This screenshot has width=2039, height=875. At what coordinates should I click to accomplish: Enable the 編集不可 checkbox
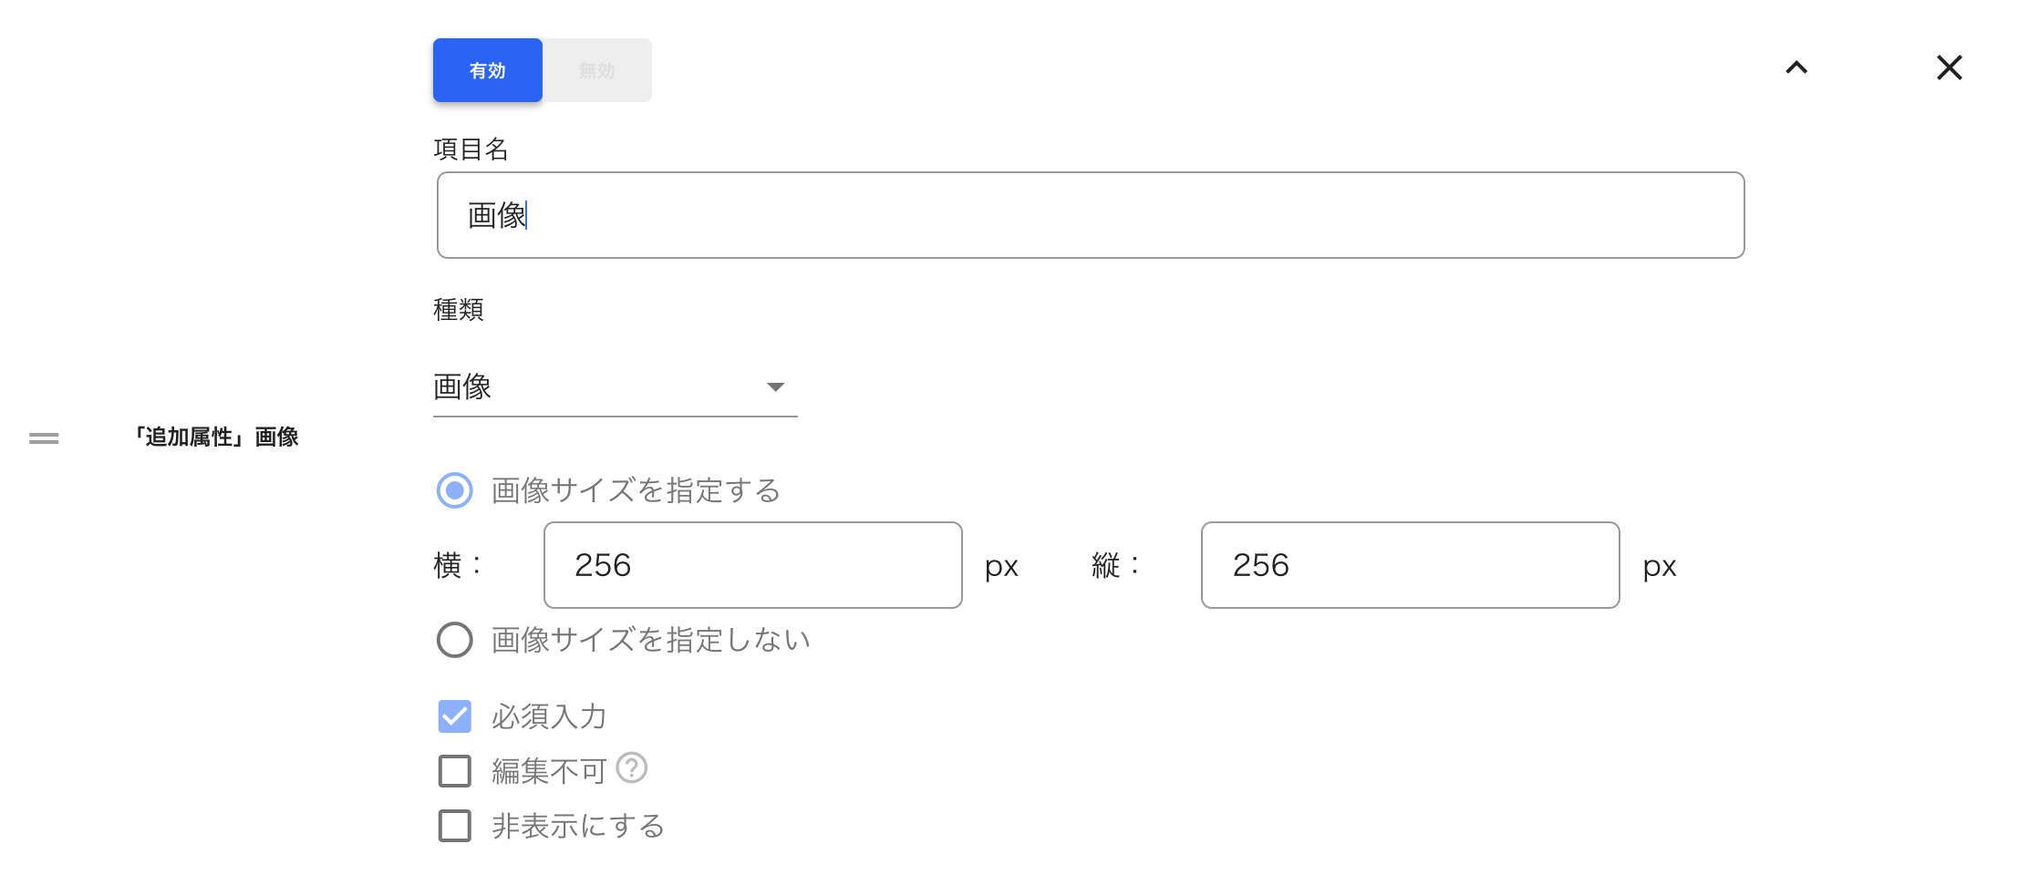click(x=455, y=771)
